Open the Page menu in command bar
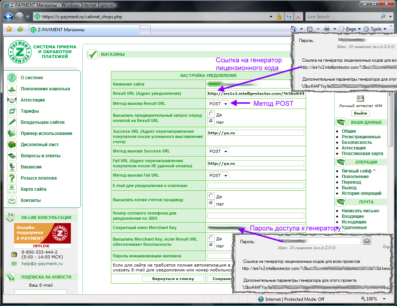This screenshot has width=397, height=306. click(350, 29)
